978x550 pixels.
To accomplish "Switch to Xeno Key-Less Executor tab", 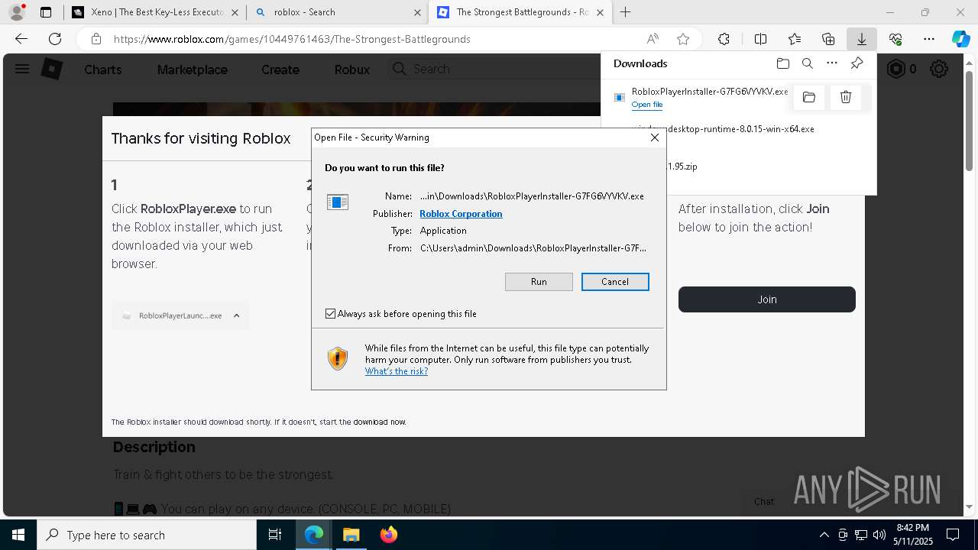I will (156, 12).
